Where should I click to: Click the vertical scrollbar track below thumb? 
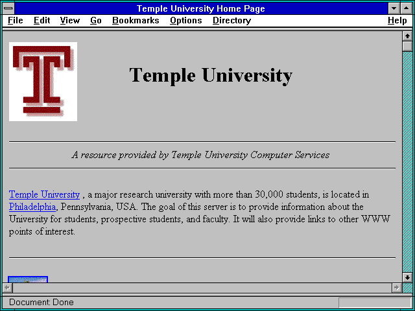coord(407,162)
